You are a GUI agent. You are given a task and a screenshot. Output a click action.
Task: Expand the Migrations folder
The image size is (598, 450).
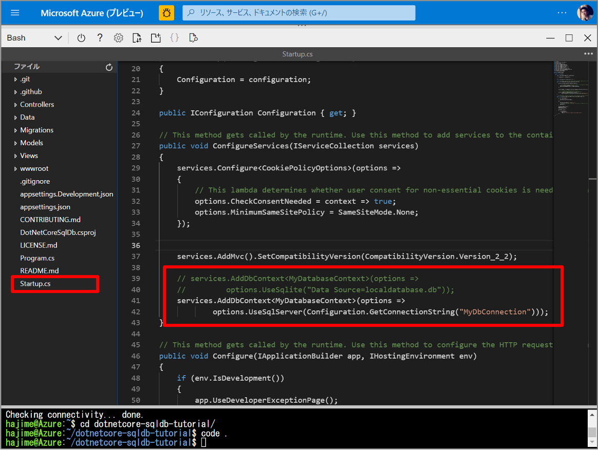coord(36,130)
